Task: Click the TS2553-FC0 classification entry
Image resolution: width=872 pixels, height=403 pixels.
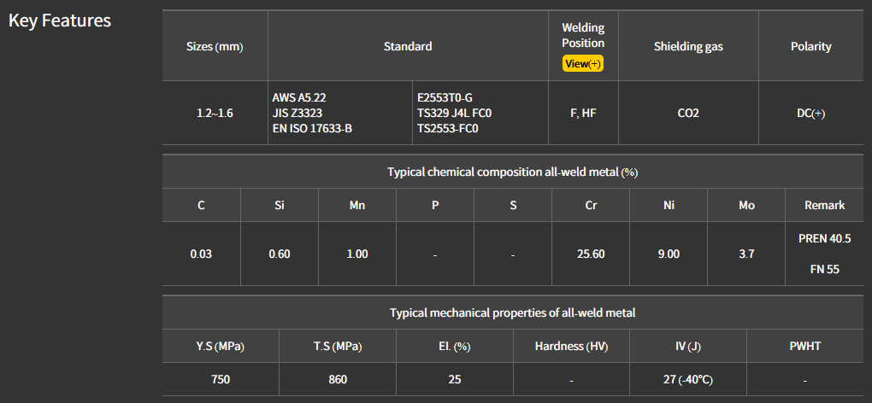Action: 447,128
